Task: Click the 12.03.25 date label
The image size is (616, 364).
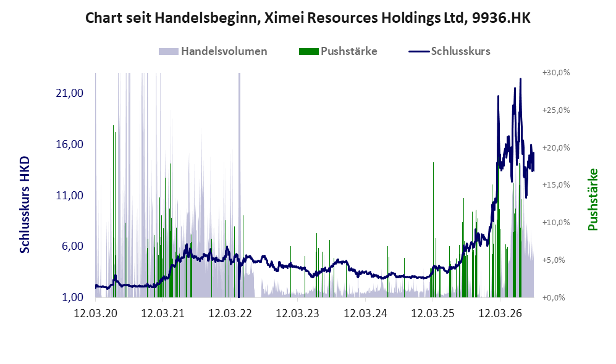Action: click(432, 313)
